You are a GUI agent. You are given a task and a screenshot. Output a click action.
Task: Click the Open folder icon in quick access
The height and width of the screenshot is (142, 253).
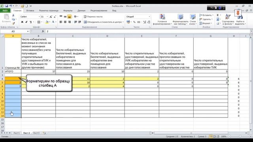(23, 6)
